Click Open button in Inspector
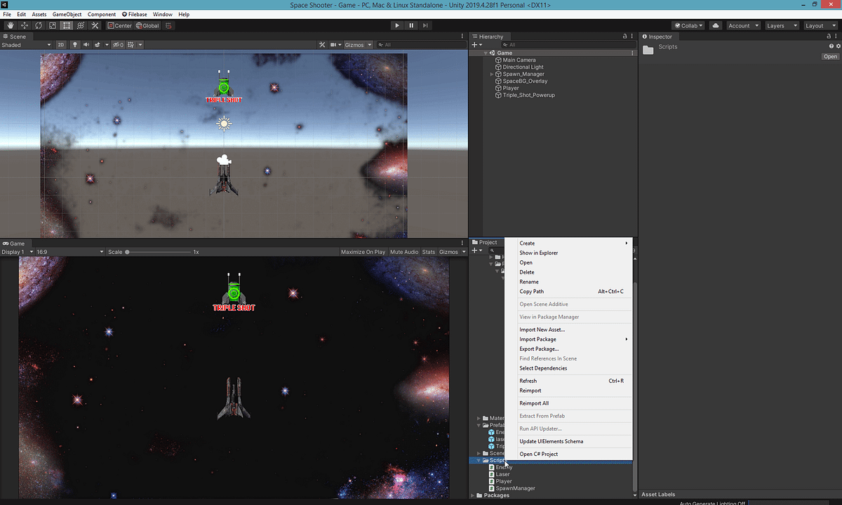Screen dimensions: 842x505 [x=830, y=57]
